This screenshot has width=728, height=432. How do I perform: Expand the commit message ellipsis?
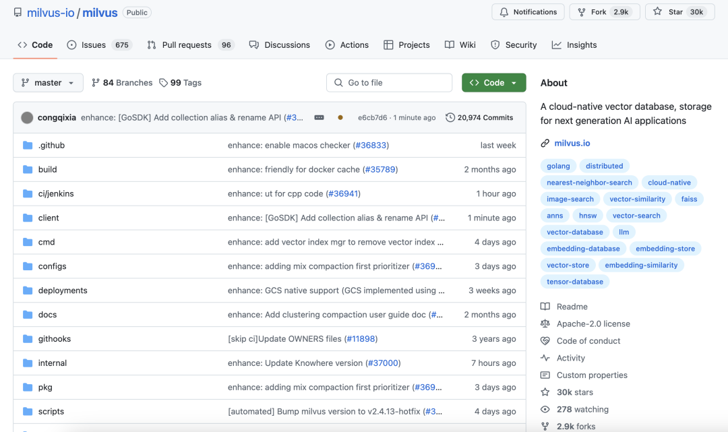click(319, 117)
